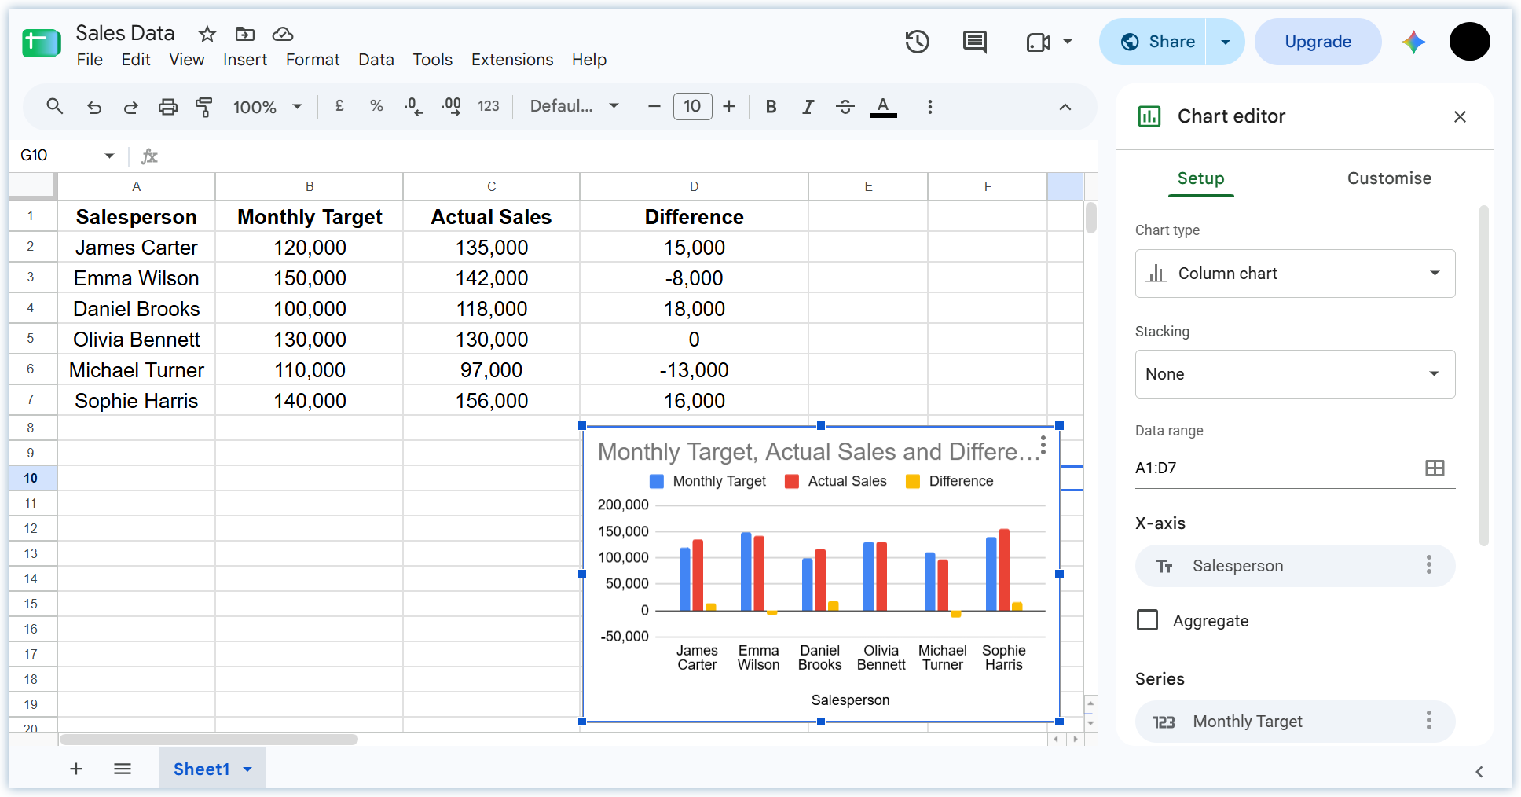
Task: Undo the last action
Action: 94,107
